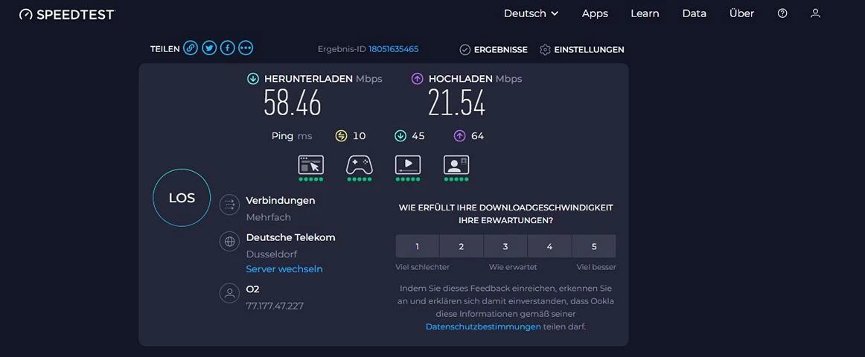Click the download latency icon next to 45

tap(400, 135)
